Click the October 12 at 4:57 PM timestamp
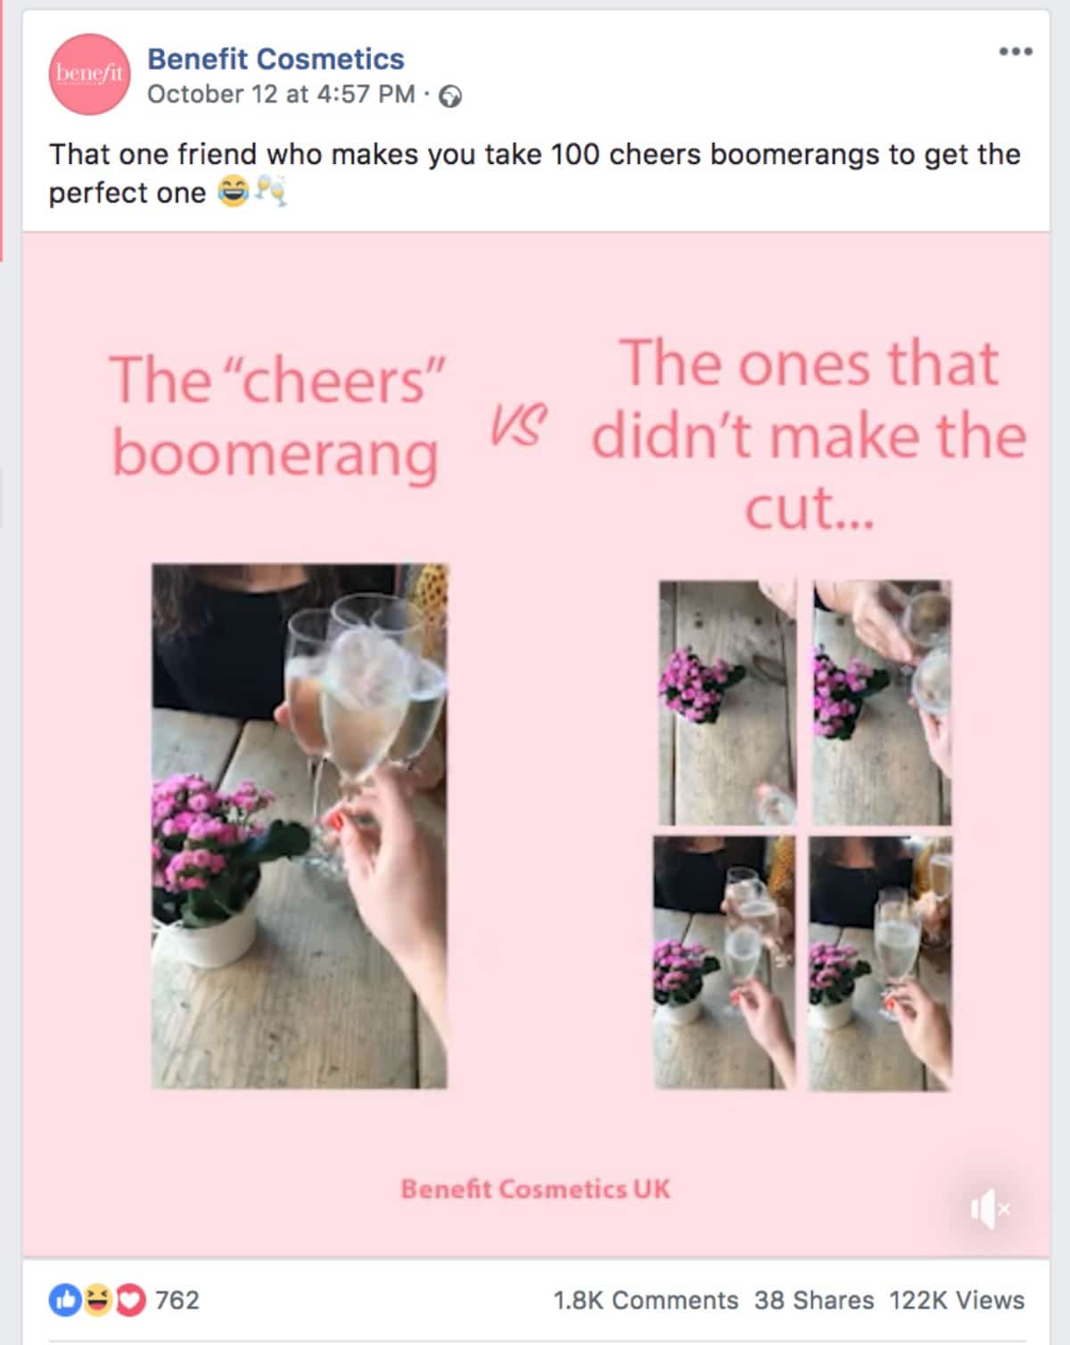 point(281,95)
